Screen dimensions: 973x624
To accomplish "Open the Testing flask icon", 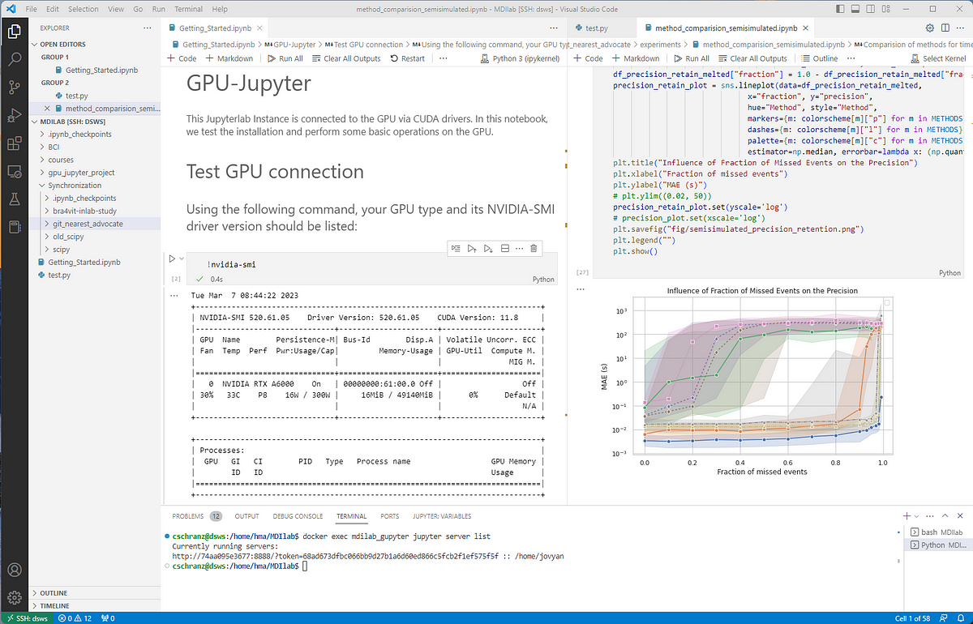I will tap(14, 199).
